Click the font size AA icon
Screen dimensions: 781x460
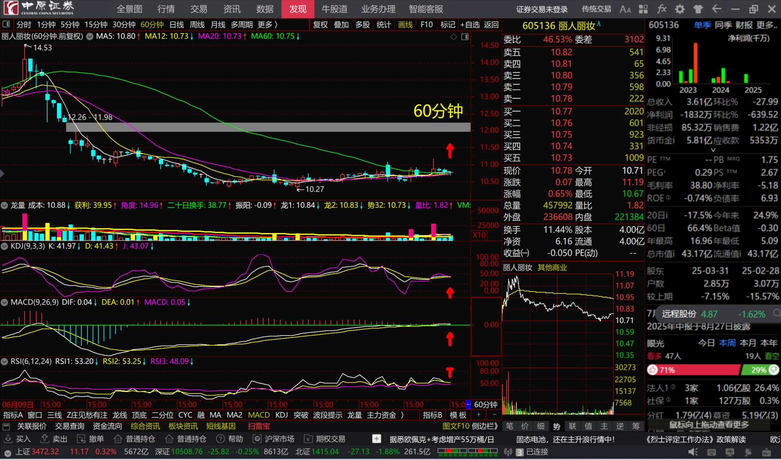[625, 9]
